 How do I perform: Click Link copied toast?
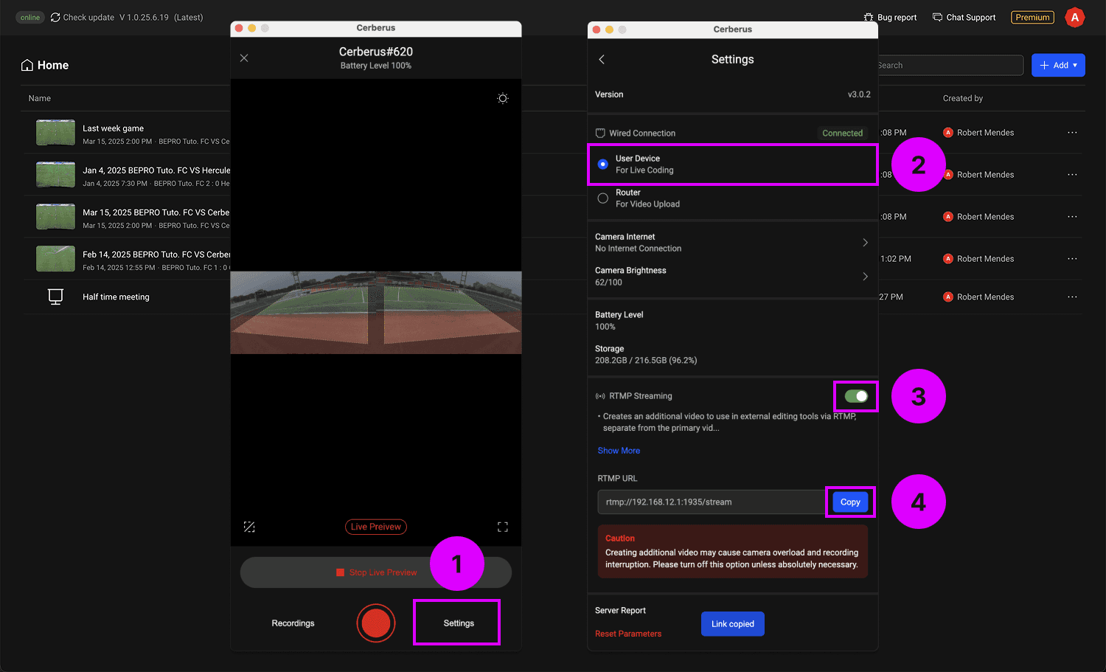click(x=733, y=624)
